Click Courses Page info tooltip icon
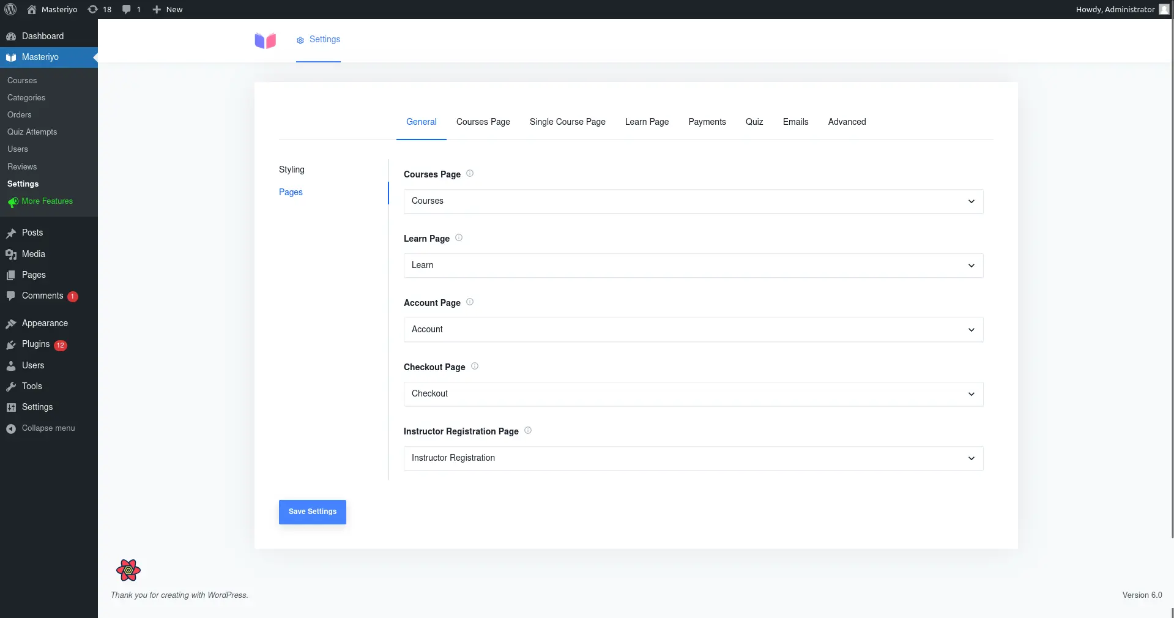The height and width of the screenshot is (618, 1174). [470, 173]
